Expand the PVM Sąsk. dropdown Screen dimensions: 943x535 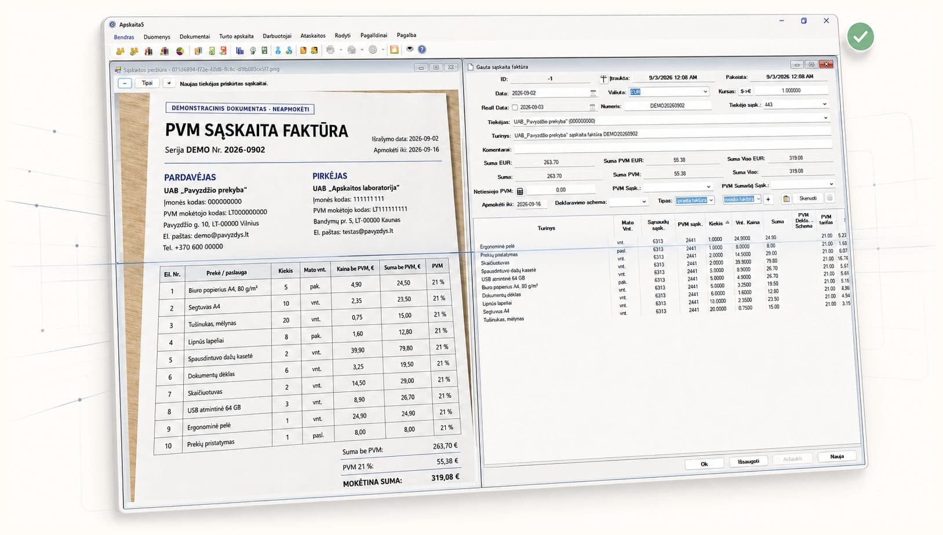click(x=708, y=186)
